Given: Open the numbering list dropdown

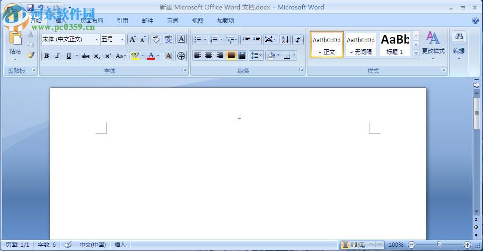Looking at the screenshot, I should coord(221,39).
